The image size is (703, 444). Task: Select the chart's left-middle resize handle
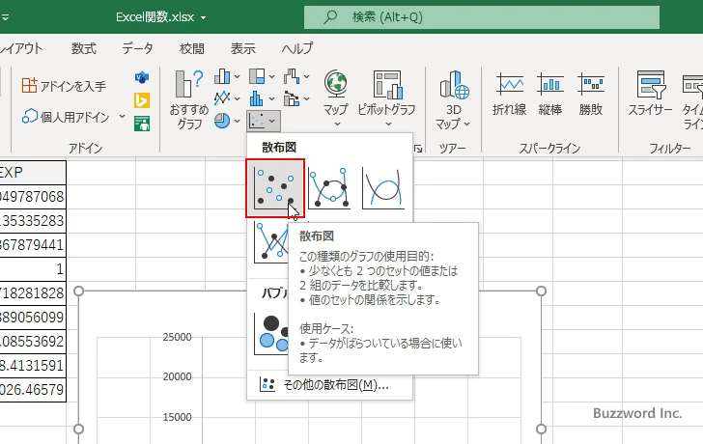[x=78, y=429]
